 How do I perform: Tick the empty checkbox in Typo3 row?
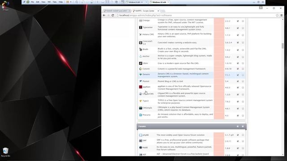pyautogui.click(x=243, y=102)
